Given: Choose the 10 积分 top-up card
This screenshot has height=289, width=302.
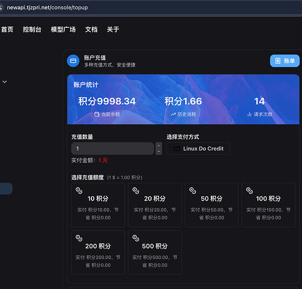Looking at the screenshot, I should point(98,205).
